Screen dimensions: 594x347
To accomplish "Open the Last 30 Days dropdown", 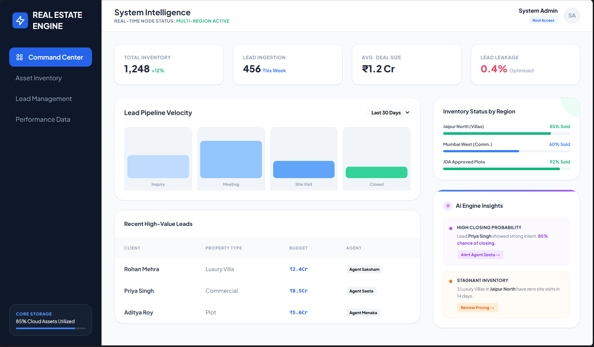I will 389,112.
